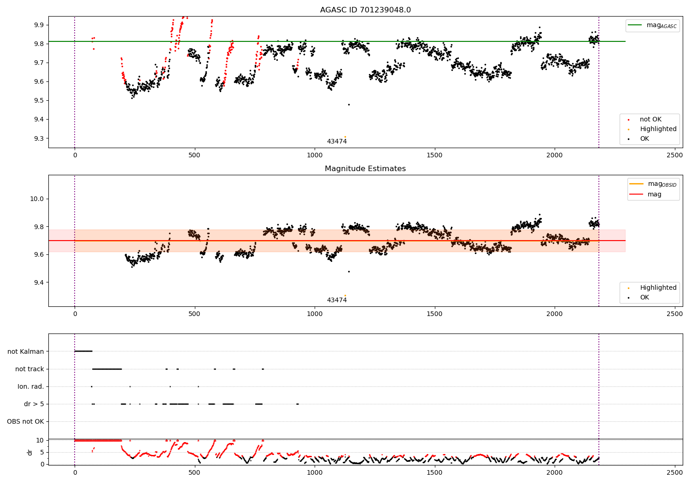Click the 5 tick on the dr axis
This screenshot has width=691, height=483.
pos(42,452)
